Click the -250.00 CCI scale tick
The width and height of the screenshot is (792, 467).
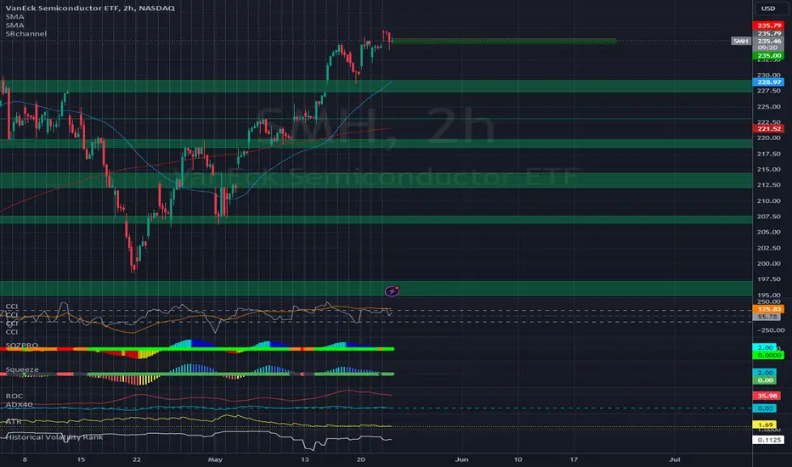(x=771, y=329)
